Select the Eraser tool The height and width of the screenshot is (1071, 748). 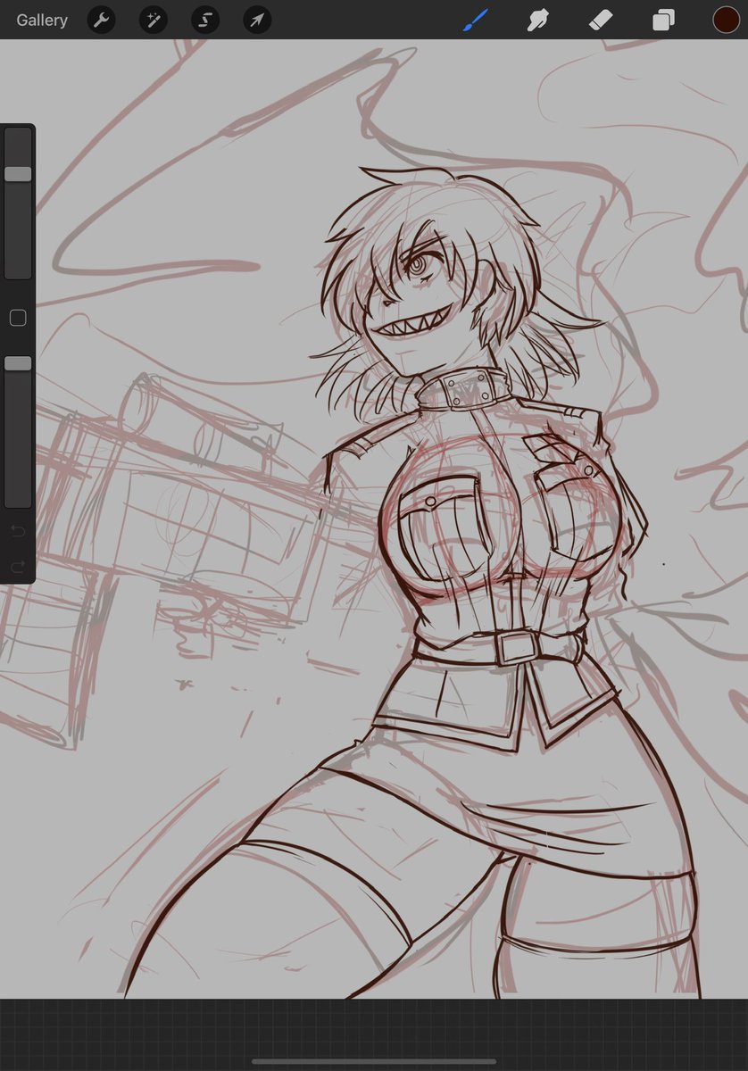click(x=601, y=20)
